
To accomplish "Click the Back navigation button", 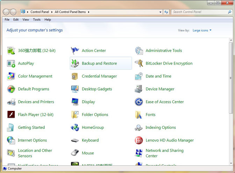I will (x=6, y=12).
